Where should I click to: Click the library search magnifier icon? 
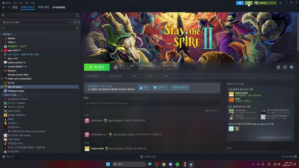coord(3,28)
